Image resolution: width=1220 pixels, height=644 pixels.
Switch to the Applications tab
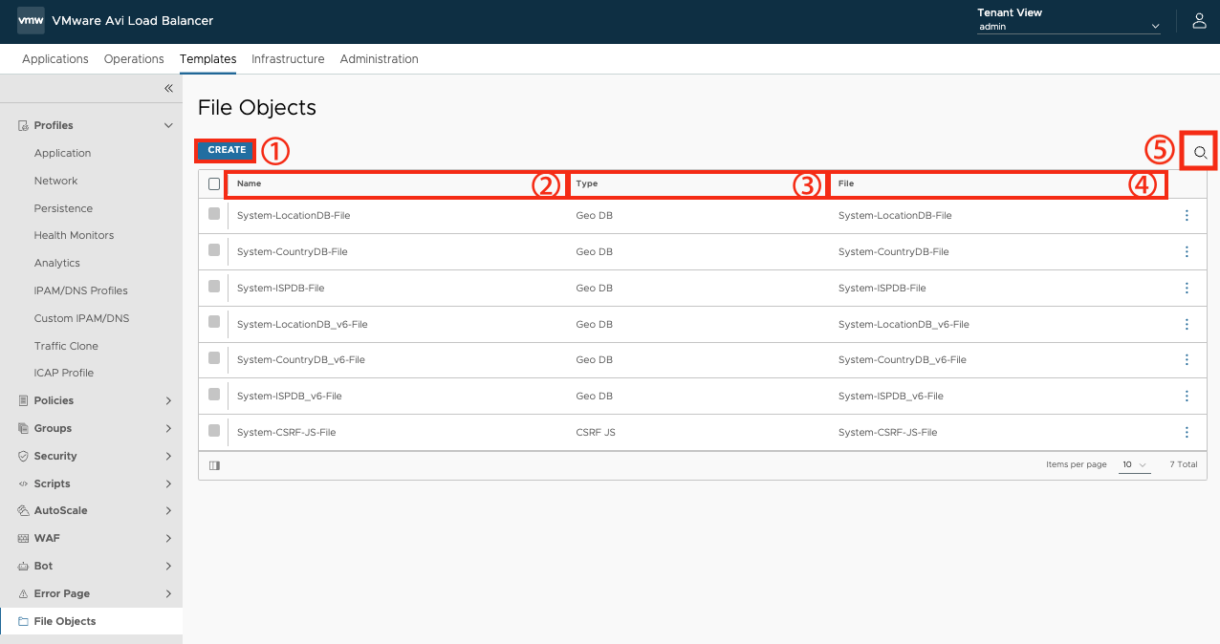(x=55, y=59)
